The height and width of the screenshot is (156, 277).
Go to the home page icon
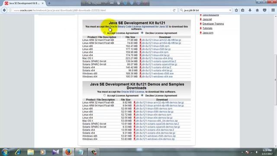pyautogui.click(x=257, y=10)
